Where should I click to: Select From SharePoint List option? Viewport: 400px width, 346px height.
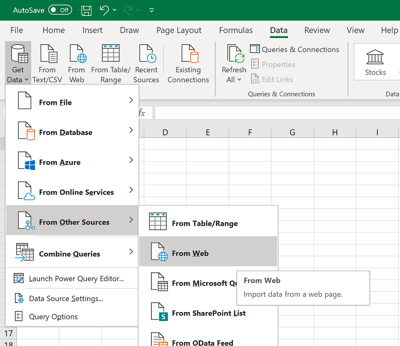coord(208,313)
